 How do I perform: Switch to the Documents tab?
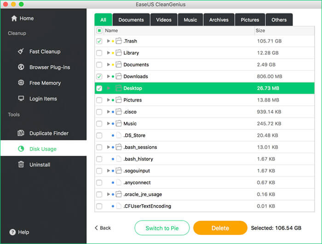(x=131, y=20)
